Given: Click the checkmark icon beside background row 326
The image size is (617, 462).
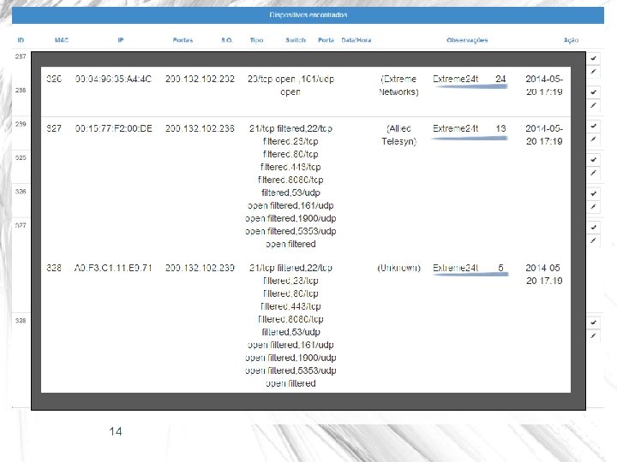Looking at the screenshot, I should click(593, 193).
